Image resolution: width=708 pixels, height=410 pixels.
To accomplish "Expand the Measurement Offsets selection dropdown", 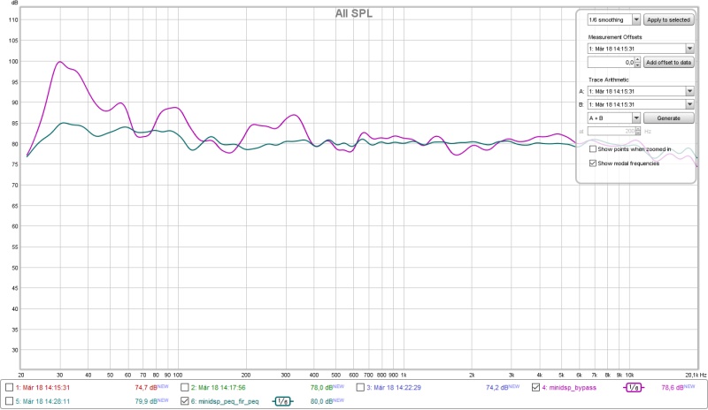I will click(x=689, y=49).
